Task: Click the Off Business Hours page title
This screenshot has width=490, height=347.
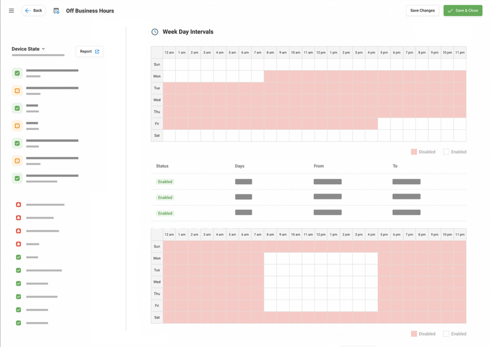Action: pyautogui.click(x=90, y=11)
